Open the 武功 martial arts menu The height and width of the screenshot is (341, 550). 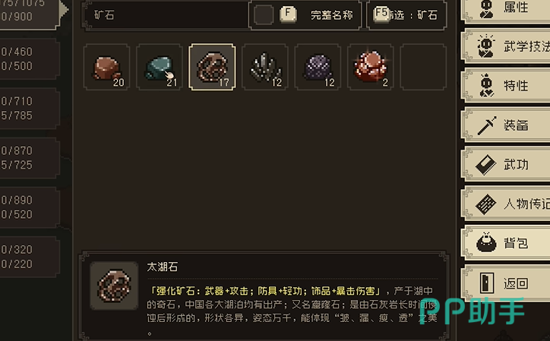(507, 165)
